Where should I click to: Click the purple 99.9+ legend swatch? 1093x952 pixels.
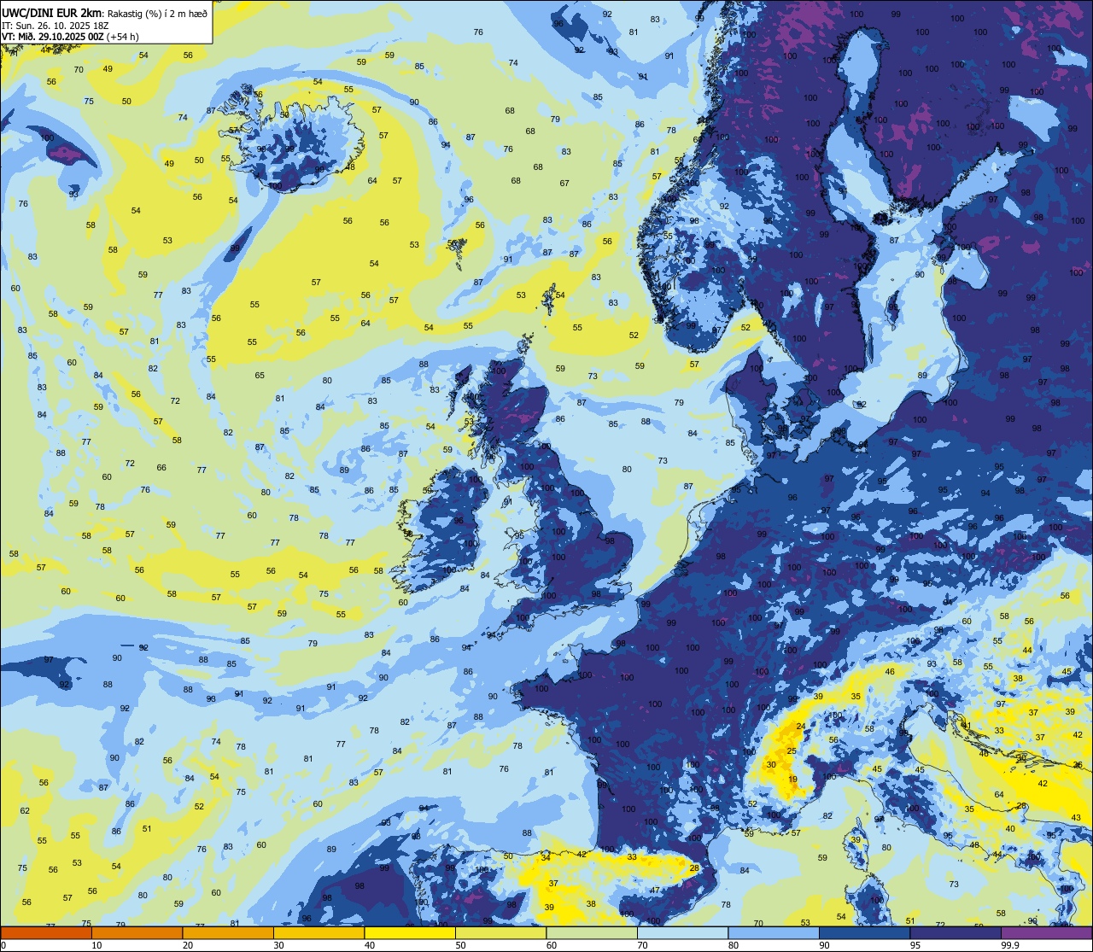coord(1046,932)
